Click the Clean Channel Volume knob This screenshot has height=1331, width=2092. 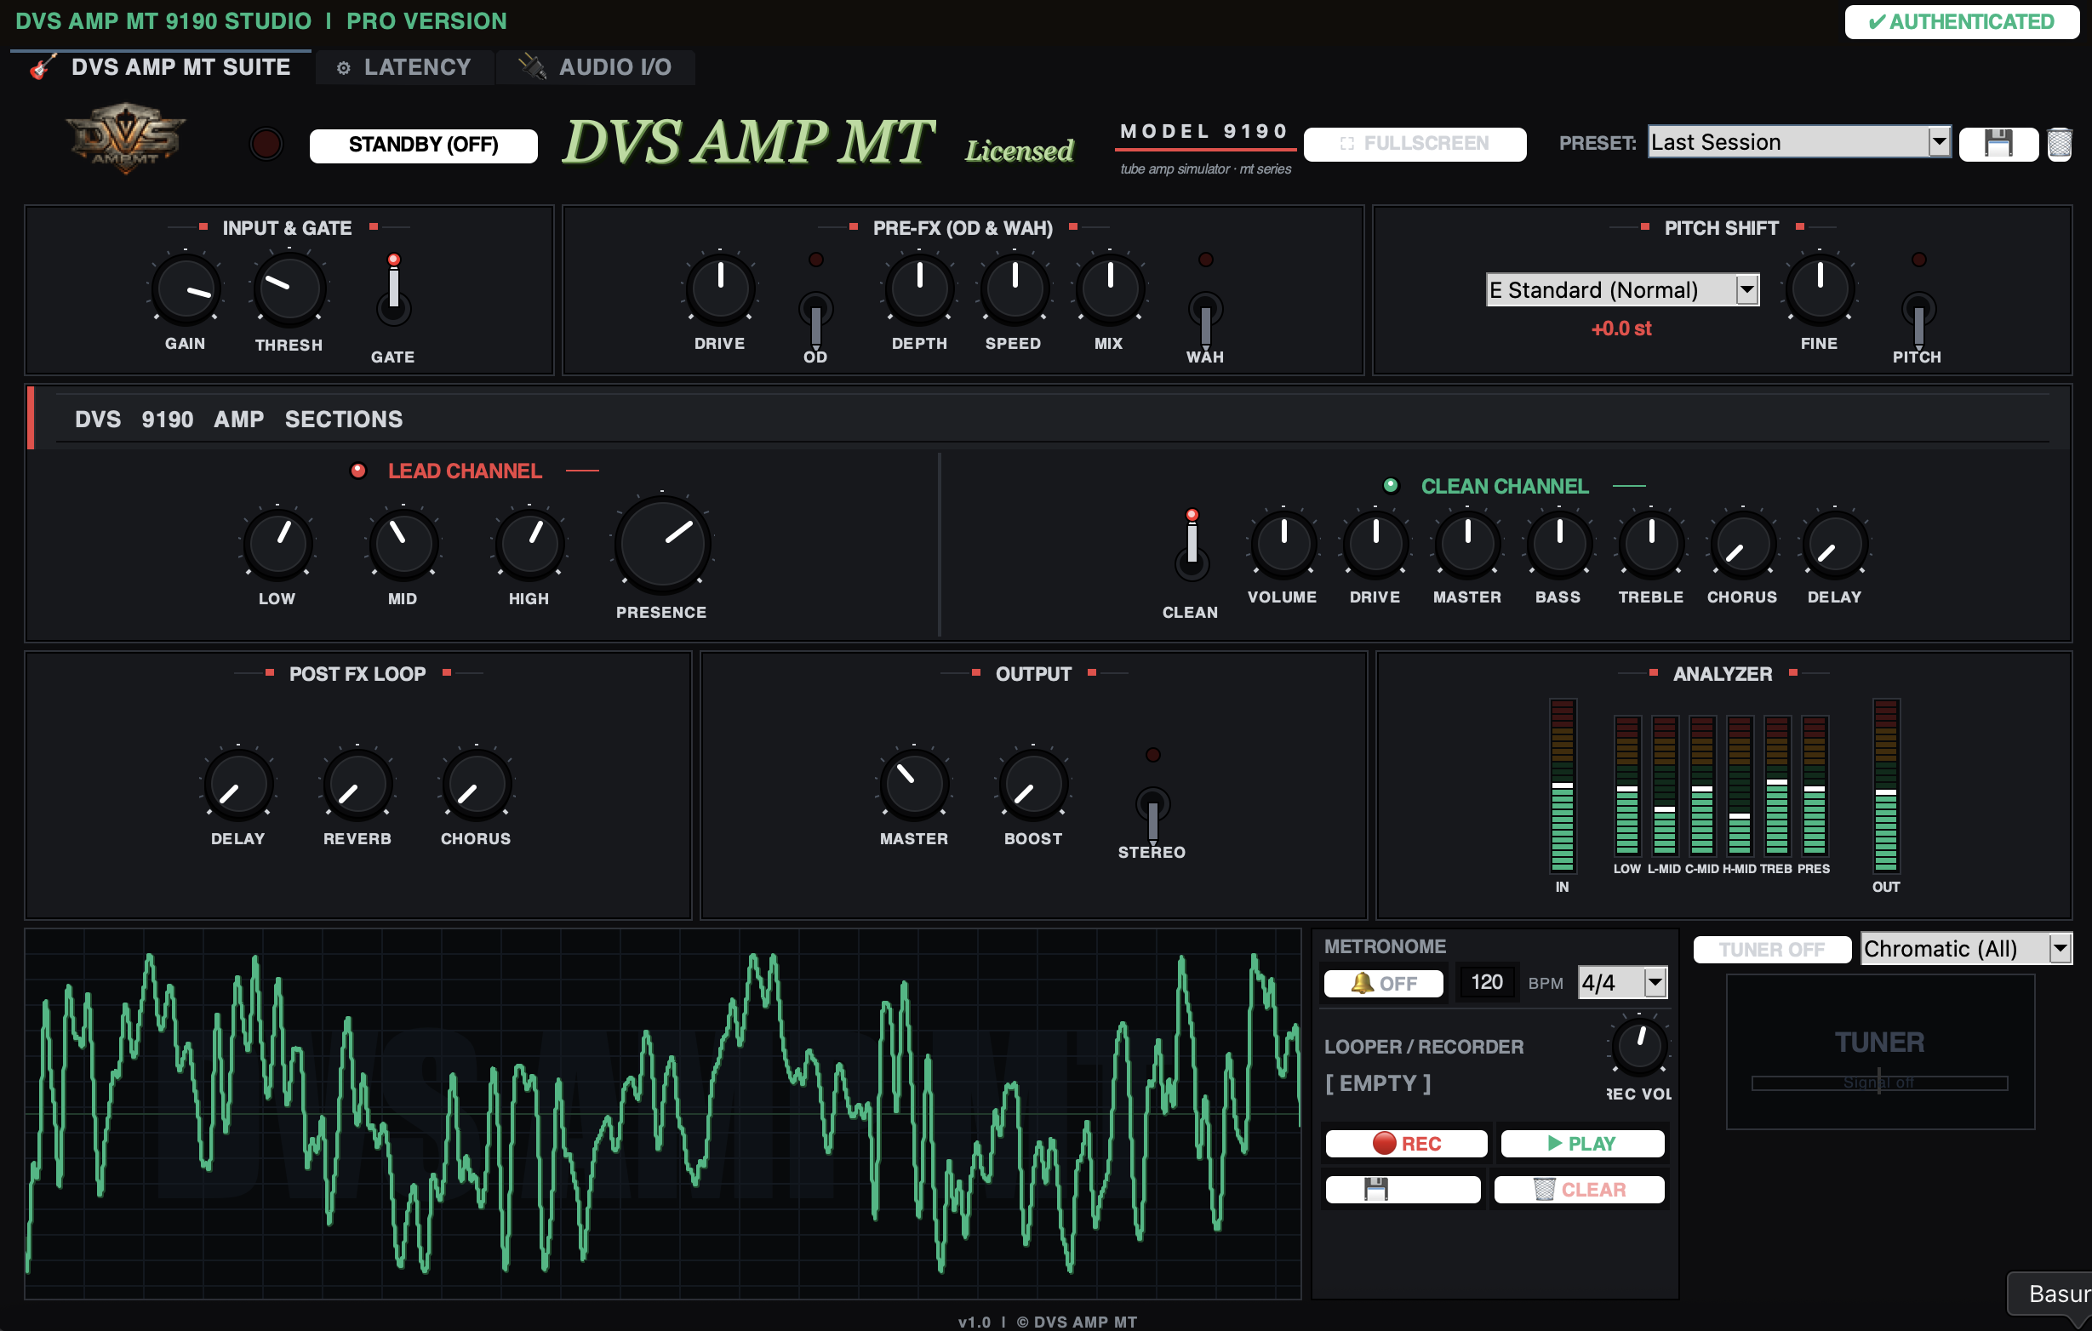[1283, 544]
